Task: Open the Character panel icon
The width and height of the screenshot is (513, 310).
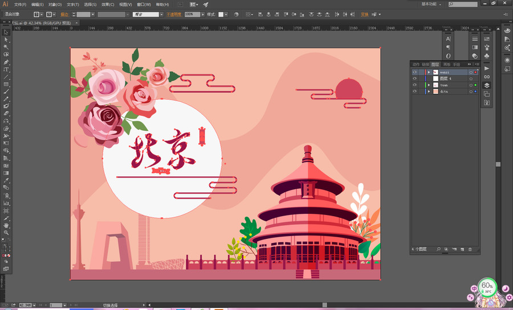Action: [x=448, y=39]
